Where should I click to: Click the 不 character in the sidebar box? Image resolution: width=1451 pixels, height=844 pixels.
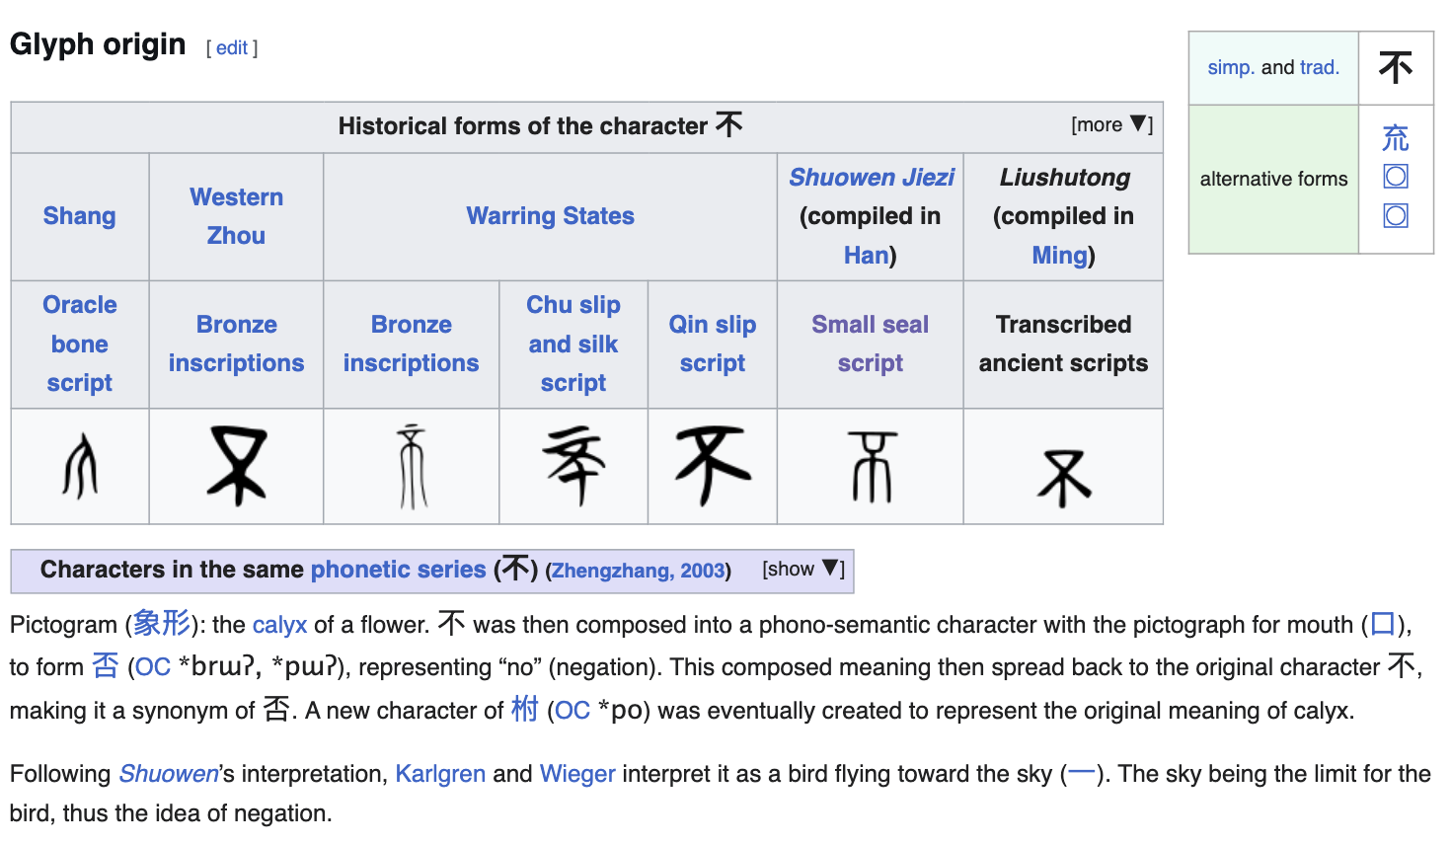click(1396, 67)
